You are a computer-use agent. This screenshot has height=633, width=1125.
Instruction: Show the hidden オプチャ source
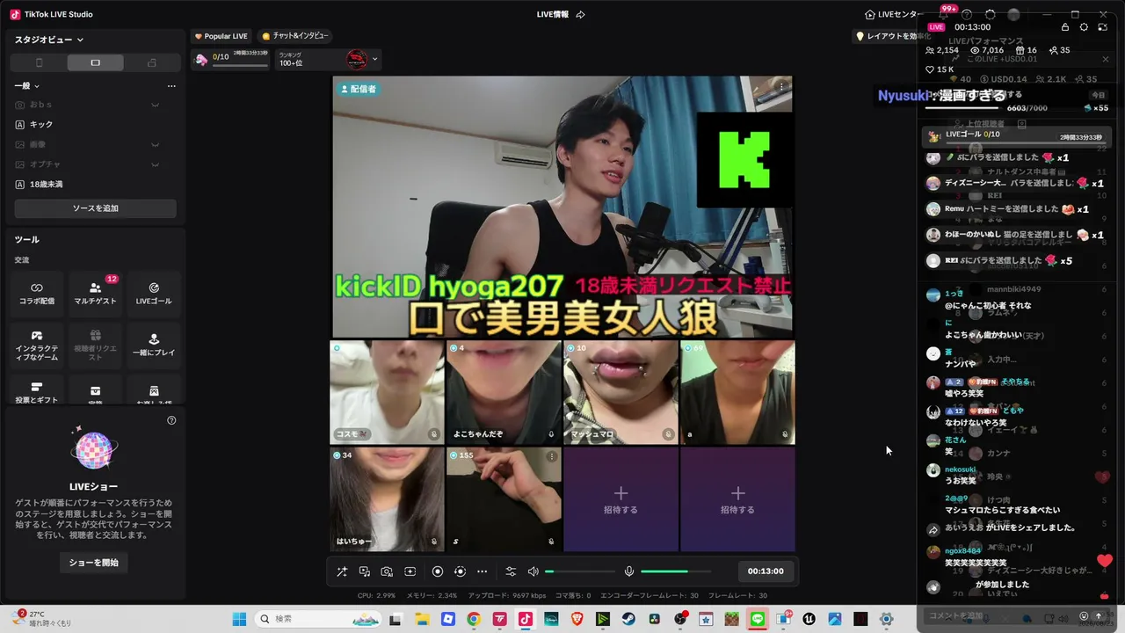click(x=155, y=164)
